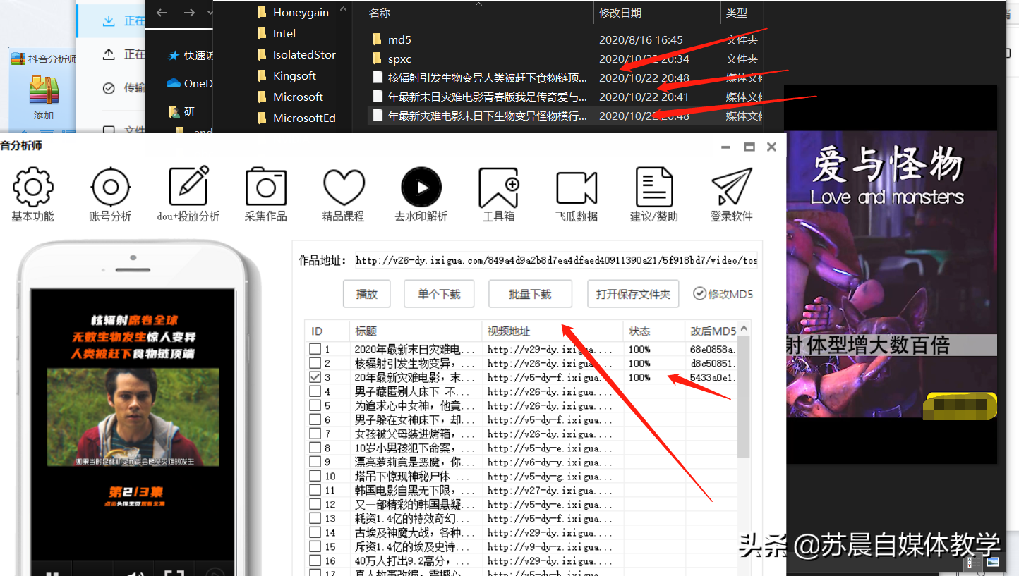Click back arrow in file explorer
The image size is (1019, 576).
coord(162,13)
